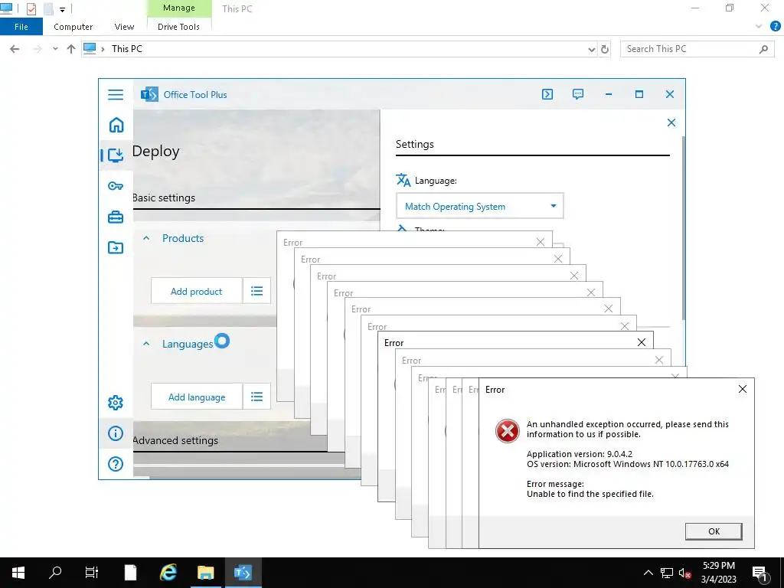Select the Manage contextual tab
This screenshot has height=588, width=784.
[179, 8]
